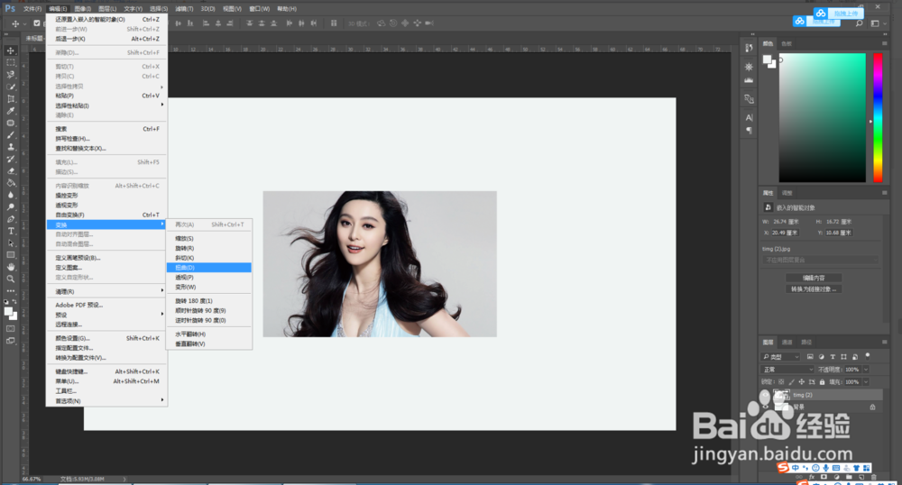The image size is (902, 485).
Task: Choose 扭曲(D) in transform submenu
Action: [209, 267]
